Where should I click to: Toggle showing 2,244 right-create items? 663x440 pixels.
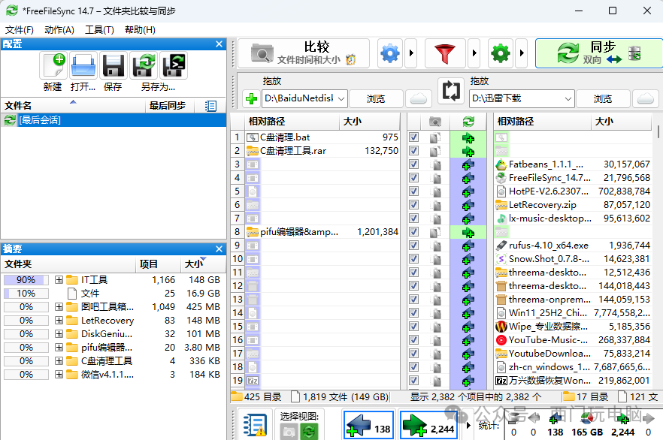(428, 425)
